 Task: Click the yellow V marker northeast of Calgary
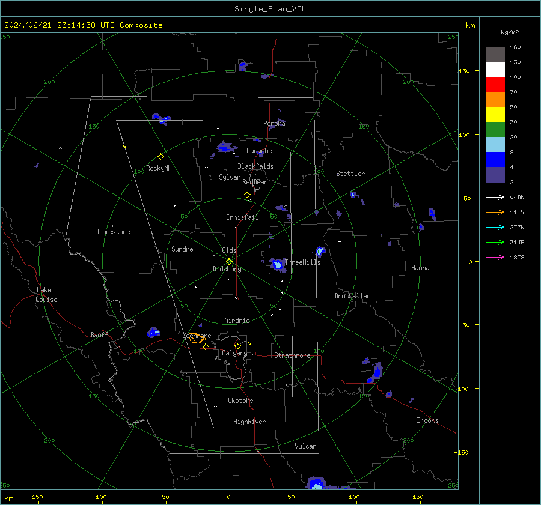[249, 343]
